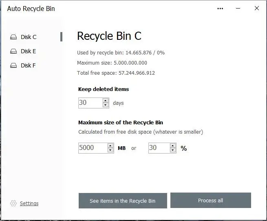Select Disk E in the sidebar
Screen dimensions: 267x221
(29, 51)
